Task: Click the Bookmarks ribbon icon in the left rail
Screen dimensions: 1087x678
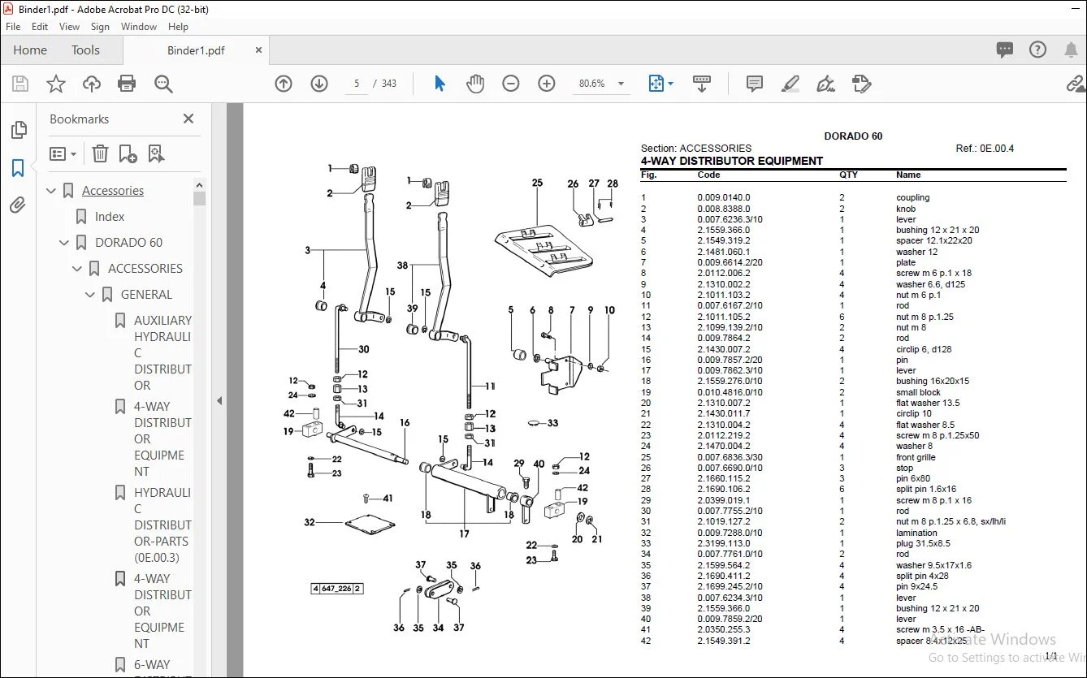Action: tap(18, 168)
